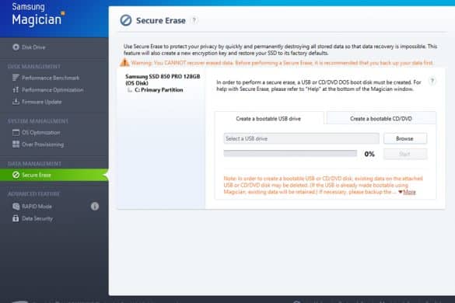Open RAPID Mode in sidebar
Viewport: 455px width, 303px height.
[x=37, y=207]
